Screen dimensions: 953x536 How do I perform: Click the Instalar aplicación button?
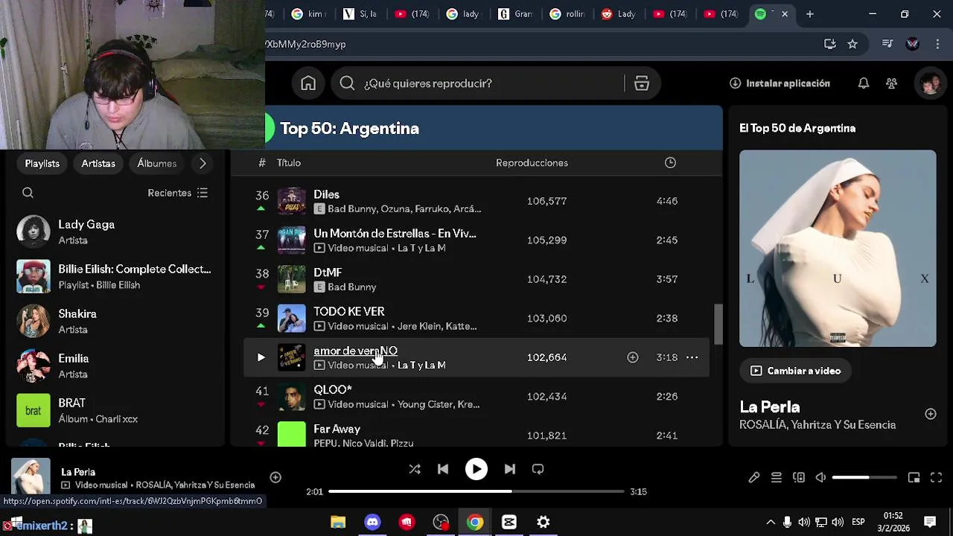coord(780,83)
